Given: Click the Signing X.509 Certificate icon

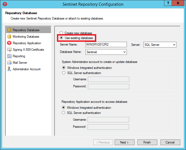Looking at the screenshot, I should point(9,49).
